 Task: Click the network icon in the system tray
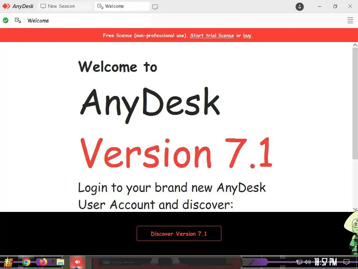(299, 262)
